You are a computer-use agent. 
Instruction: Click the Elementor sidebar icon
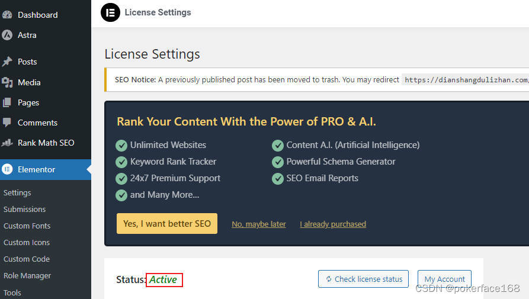(7, 169)
